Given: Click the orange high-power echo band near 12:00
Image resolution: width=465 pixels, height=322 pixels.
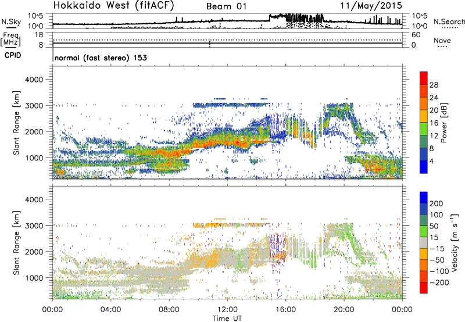Looking at the screenshot, I should tap(226, 141).
